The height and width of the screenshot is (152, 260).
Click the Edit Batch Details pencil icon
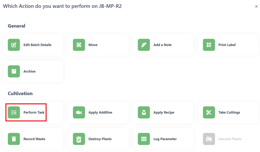click(x=14, y=45)
